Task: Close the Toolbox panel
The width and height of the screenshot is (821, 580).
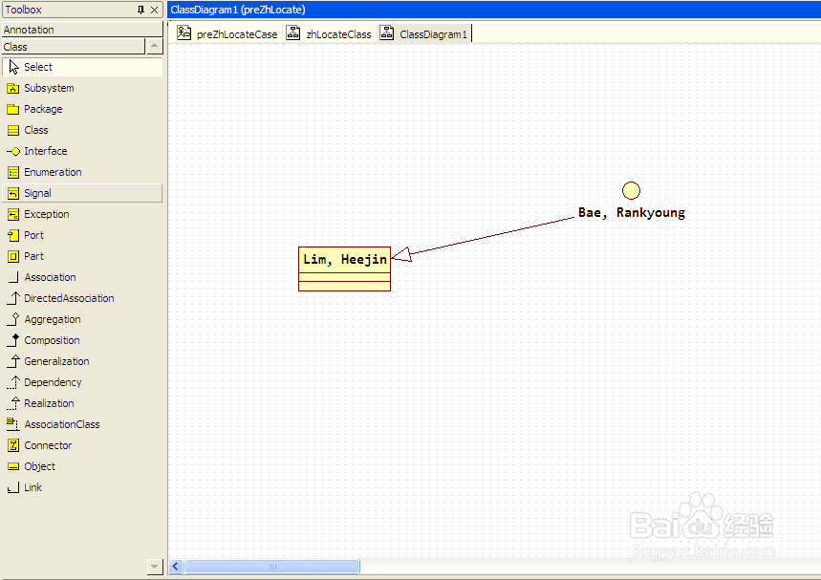Action: [154, 10]
